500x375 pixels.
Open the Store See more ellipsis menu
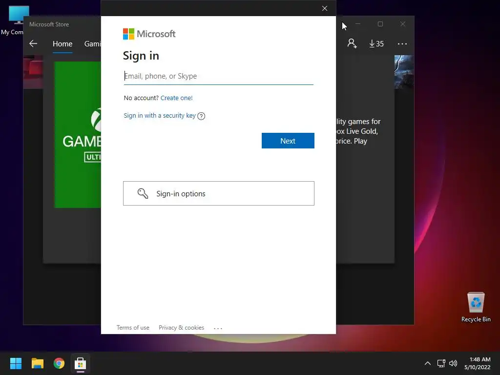coord(402,44)
